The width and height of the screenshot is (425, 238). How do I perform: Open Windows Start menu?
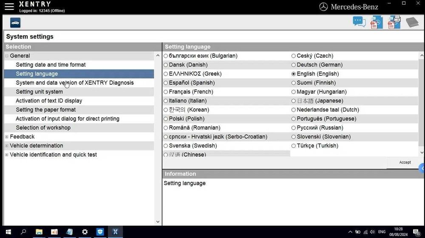click(8, 232)
